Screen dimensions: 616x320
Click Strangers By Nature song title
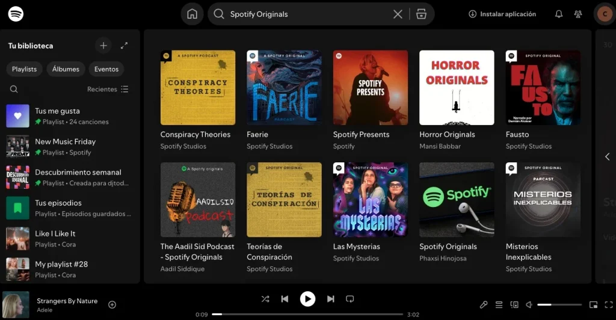67,301
